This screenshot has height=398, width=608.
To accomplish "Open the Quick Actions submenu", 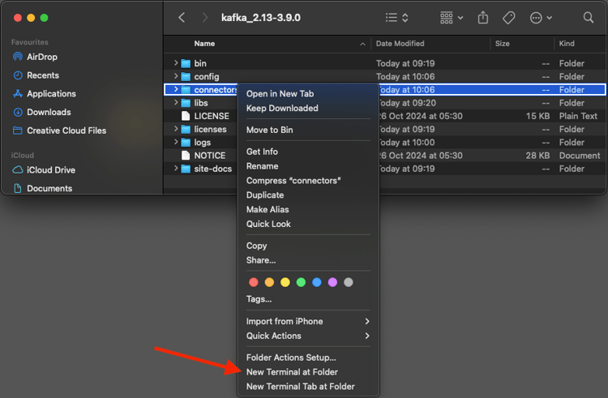I will pos(308,336).
